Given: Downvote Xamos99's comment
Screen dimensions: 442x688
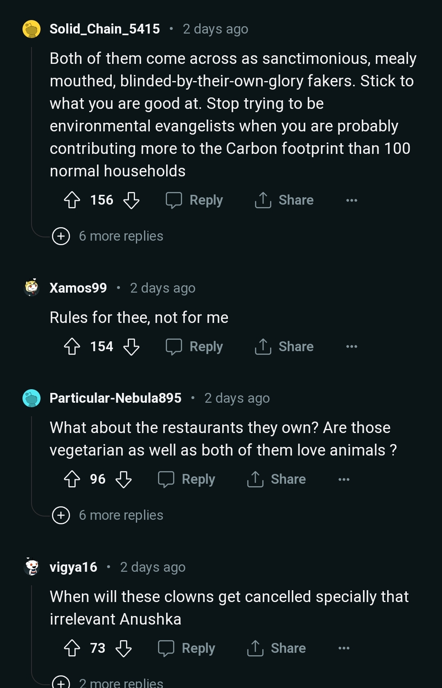Looking at the screenshot, I should 131,347.
